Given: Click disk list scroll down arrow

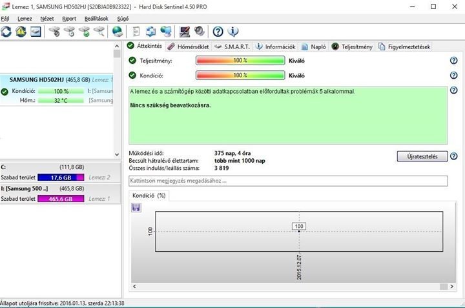Looking at the screenshot, I should tap(117, 154).
